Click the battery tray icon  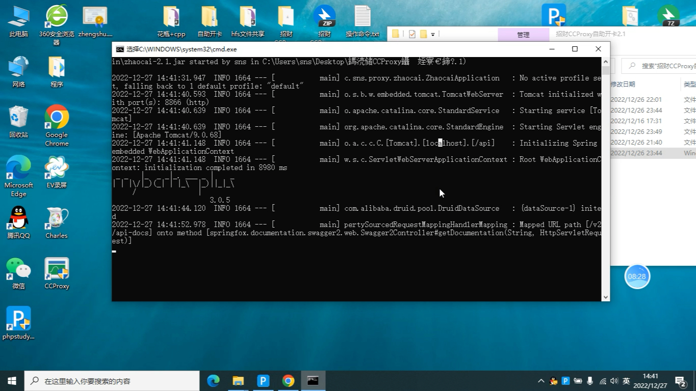pos(578,381)
